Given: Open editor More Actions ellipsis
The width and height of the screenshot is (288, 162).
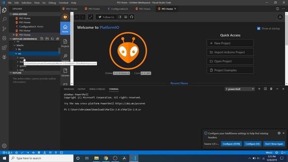Looking at the screenshot, I should pos(283,9).
